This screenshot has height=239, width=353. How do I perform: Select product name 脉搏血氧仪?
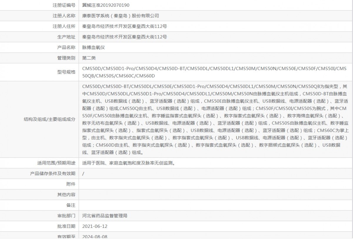pos(94,47)
